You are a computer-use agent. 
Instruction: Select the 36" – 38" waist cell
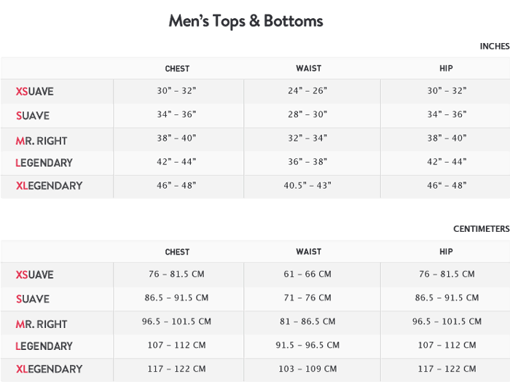coord(307,162)
